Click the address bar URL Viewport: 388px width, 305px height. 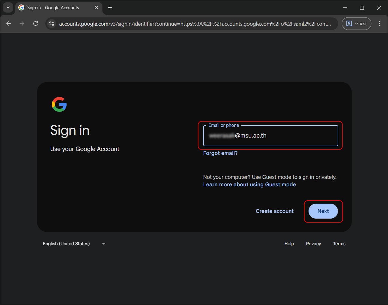[x=195, y=24]
